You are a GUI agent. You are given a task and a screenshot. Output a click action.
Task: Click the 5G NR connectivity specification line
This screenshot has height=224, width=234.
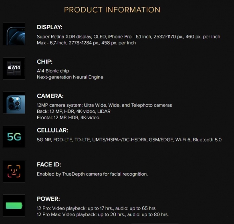click(x=129, y=140)
